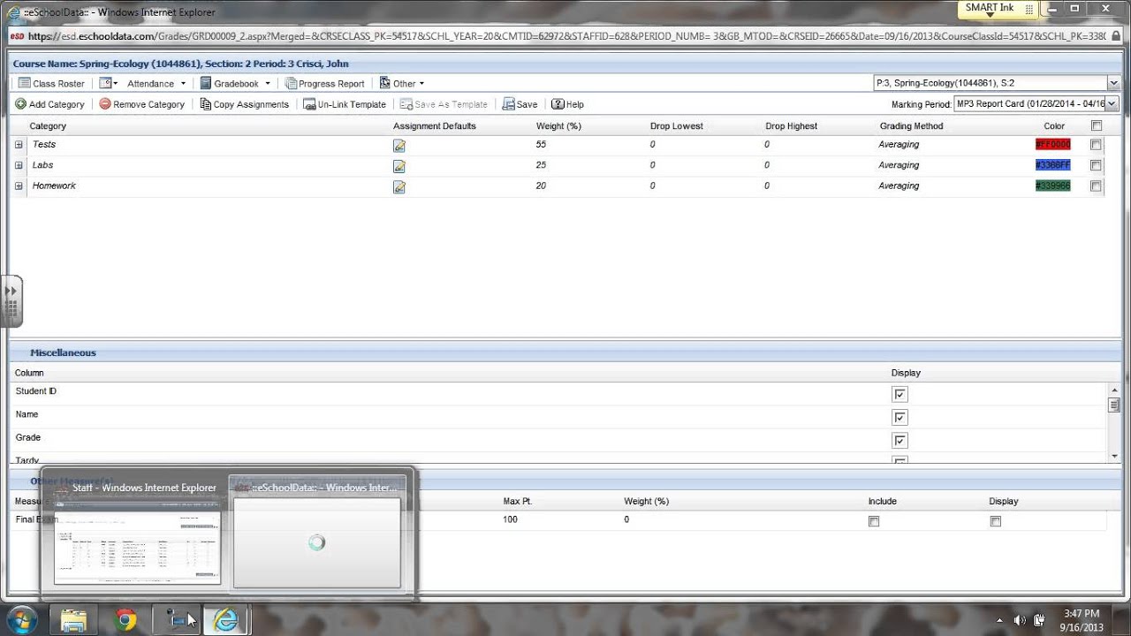
Task: Open Help from the toolbar
Action: [567, 104]
